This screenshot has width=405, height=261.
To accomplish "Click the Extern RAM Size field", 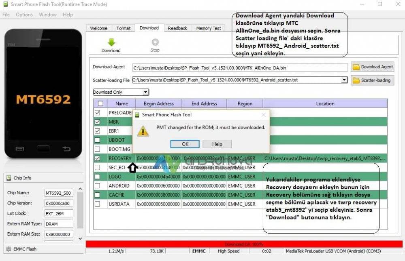I will [59, 234].
